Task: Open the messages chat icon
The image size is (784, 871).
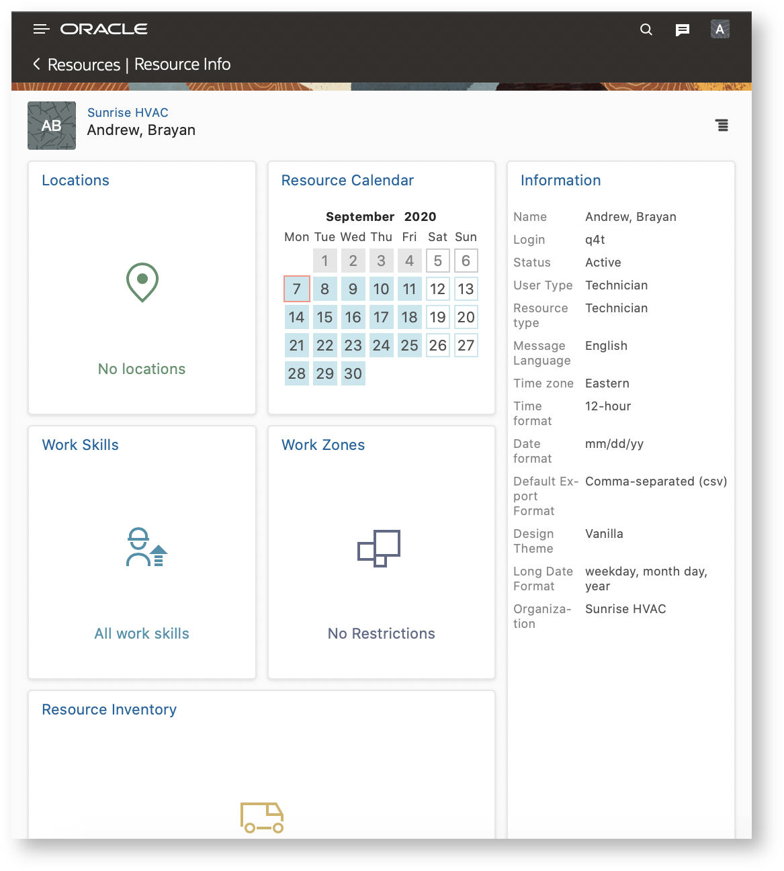Action: pyautogui.click(x=683, y=29)
